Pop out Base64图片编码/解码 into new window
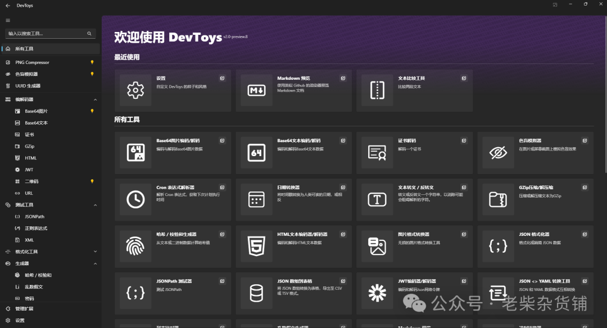This screenshot has width=607, height=328. click(222, 140)
